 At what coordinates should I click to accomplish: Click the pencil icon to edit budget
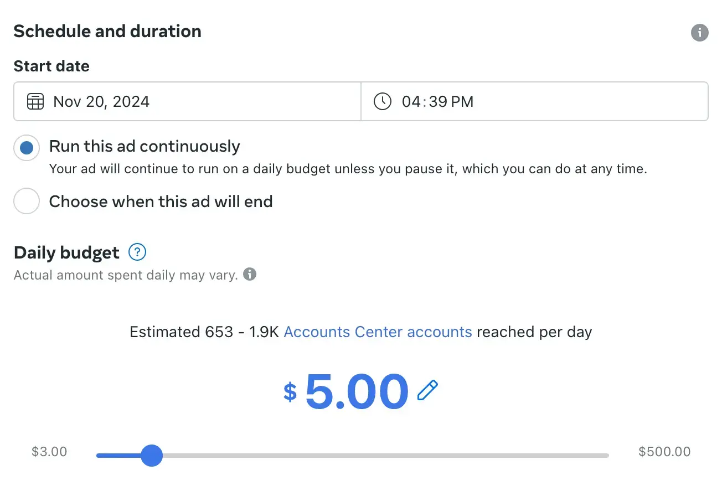[x=427, y=390]
